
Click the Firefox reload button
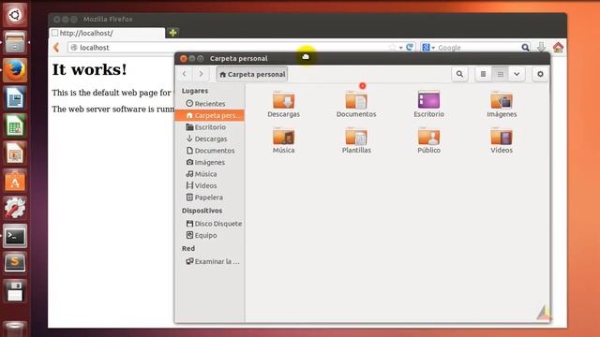(x=410, y=47)
